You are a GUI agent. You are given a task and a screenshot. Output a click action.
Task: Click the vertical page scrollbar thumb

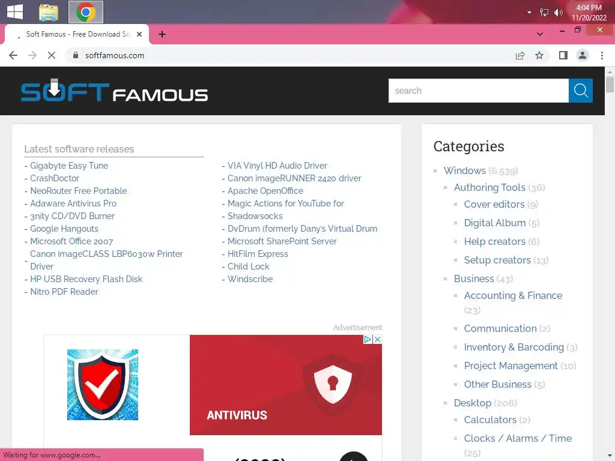coord(610,84)
